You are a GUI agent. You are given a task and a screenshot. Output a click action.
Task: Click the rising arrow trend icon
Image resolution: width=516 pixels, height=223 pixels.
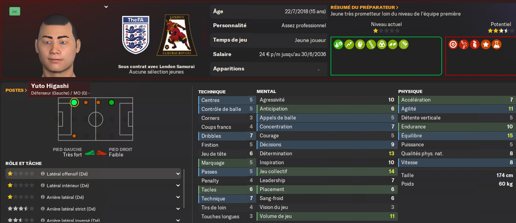(x=349, y=44)
